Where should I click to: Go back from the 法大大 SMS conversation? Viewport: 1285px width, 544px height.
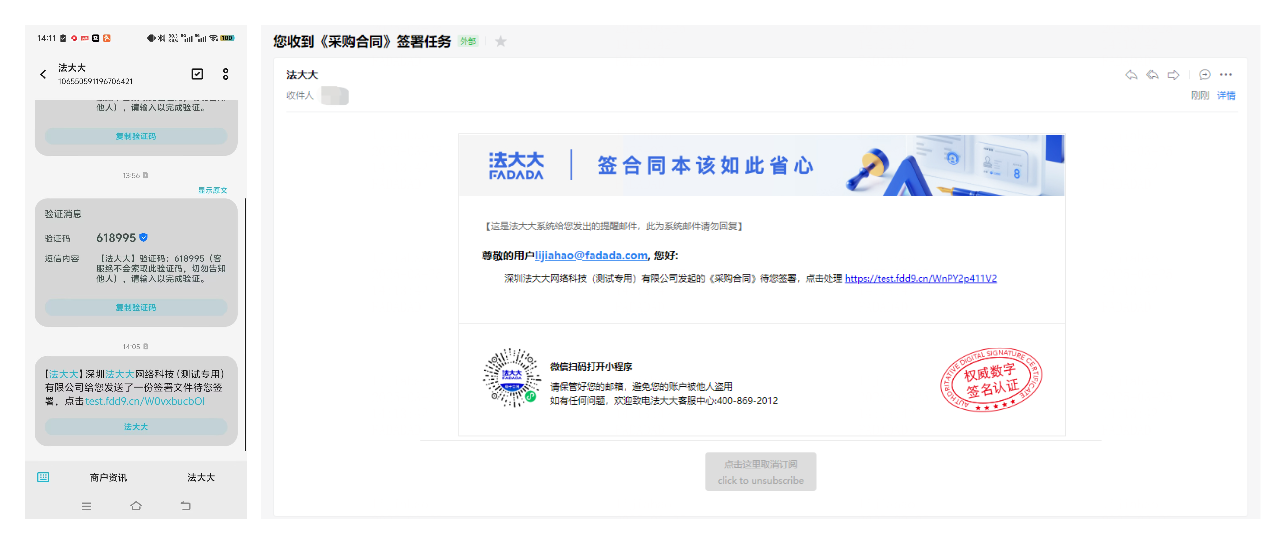pos(43,74)
